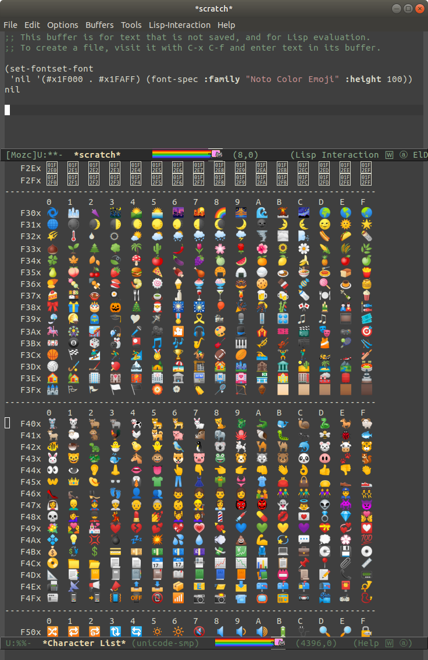The image size is (428, 660).
Task: Open the Edit menu
Action: click(32, 25)
